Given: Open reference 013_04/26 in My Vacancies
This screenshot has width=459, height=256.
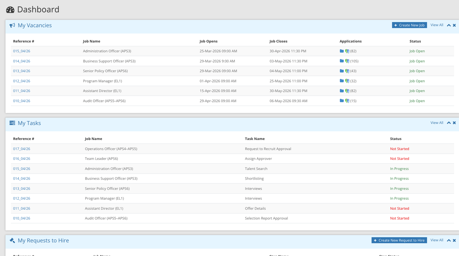Looking at the screenshot, I should tap(22, 71).
